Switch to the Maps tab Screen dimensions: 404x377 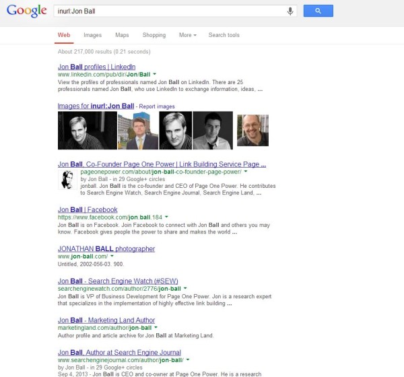(x=122, y=35)
